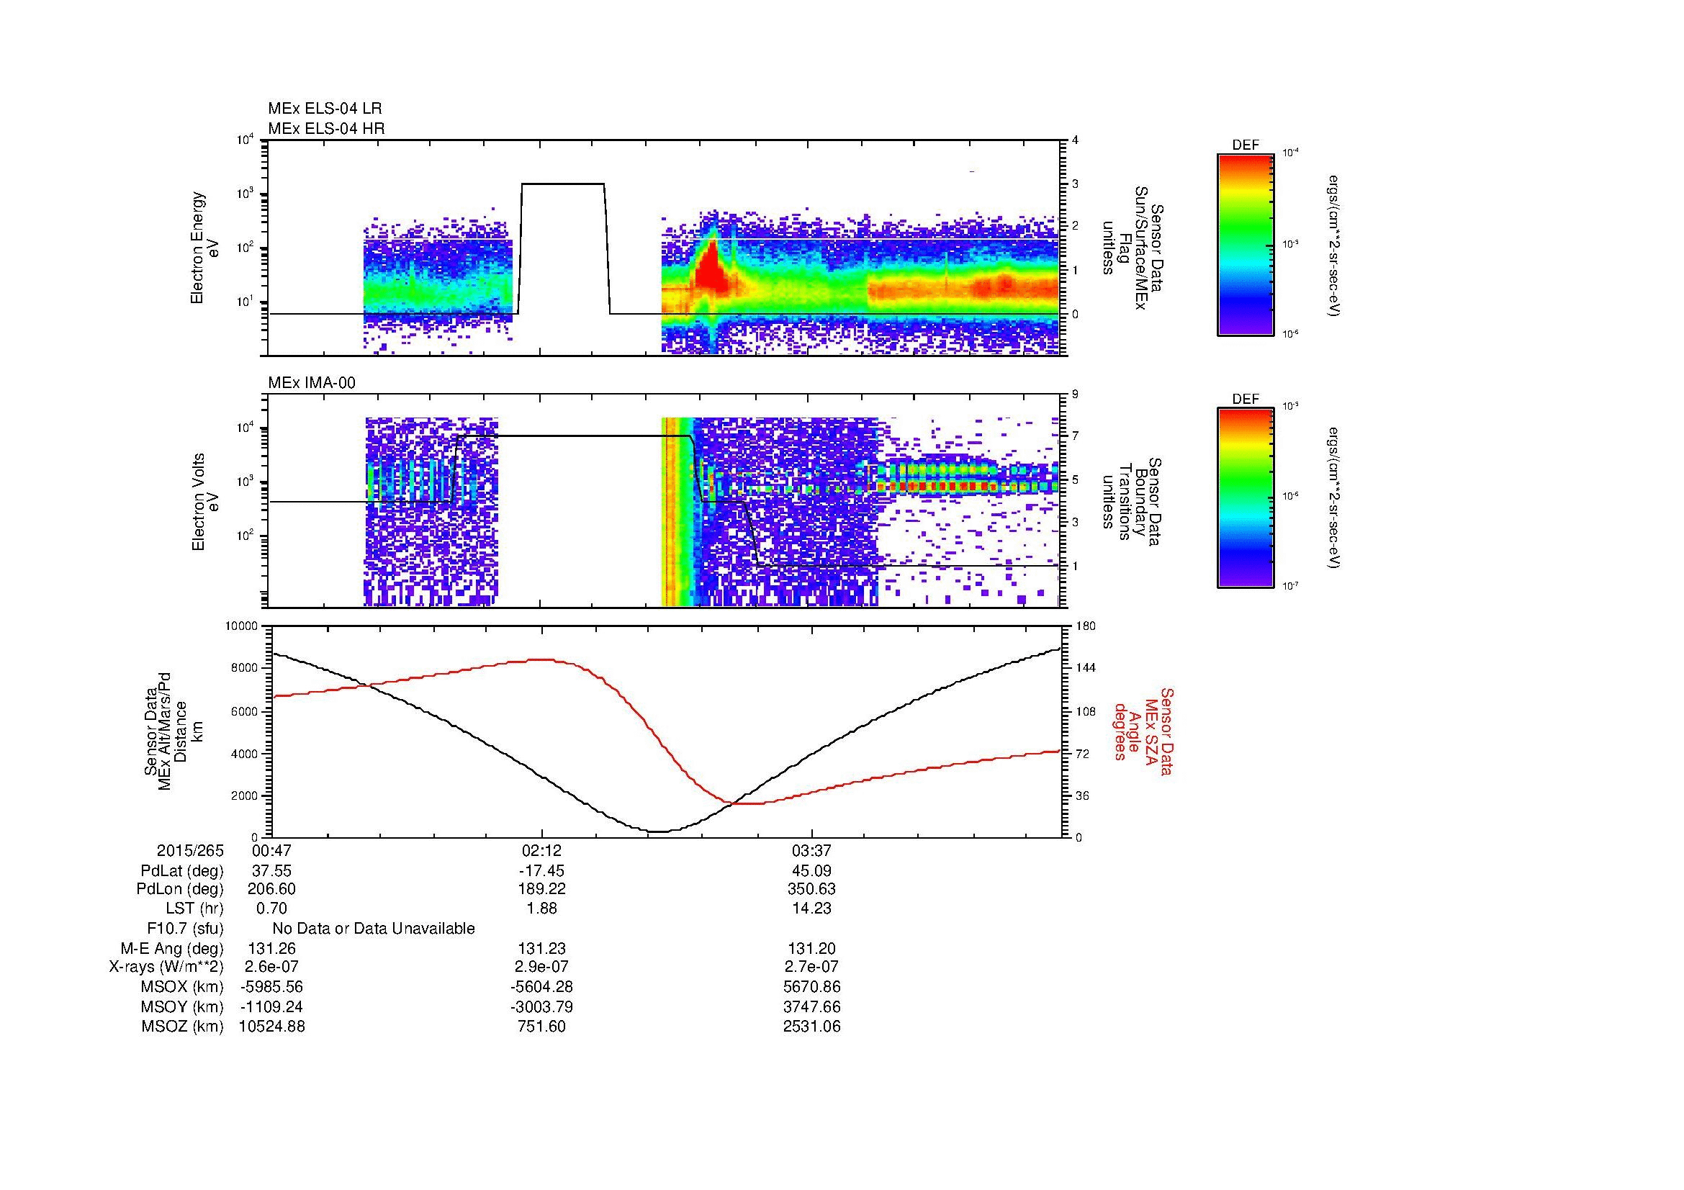Click the MSOZ value '751.60'
The height and width of the screenshot is (1190, 1684).
(541, 1027)
